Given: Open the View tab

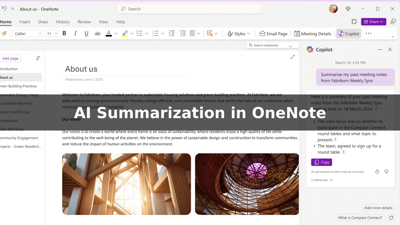Looking at the screenshot, I should point(103,22).
